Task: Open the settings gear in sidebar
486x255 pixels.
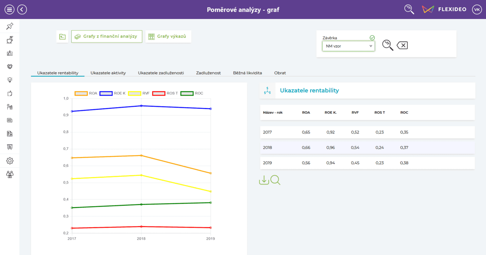Action: 10,161
